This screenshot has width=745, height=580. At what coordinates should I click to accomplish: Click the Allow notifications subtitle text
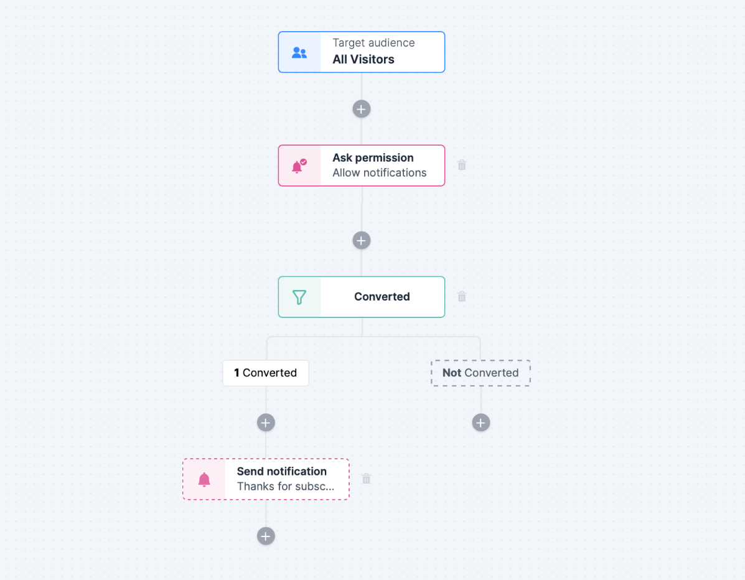click(380, 173)
